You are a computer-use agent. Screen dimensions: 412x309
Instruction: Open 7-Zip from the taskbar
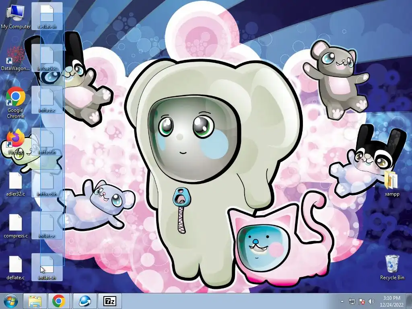[x=110, y=301]
